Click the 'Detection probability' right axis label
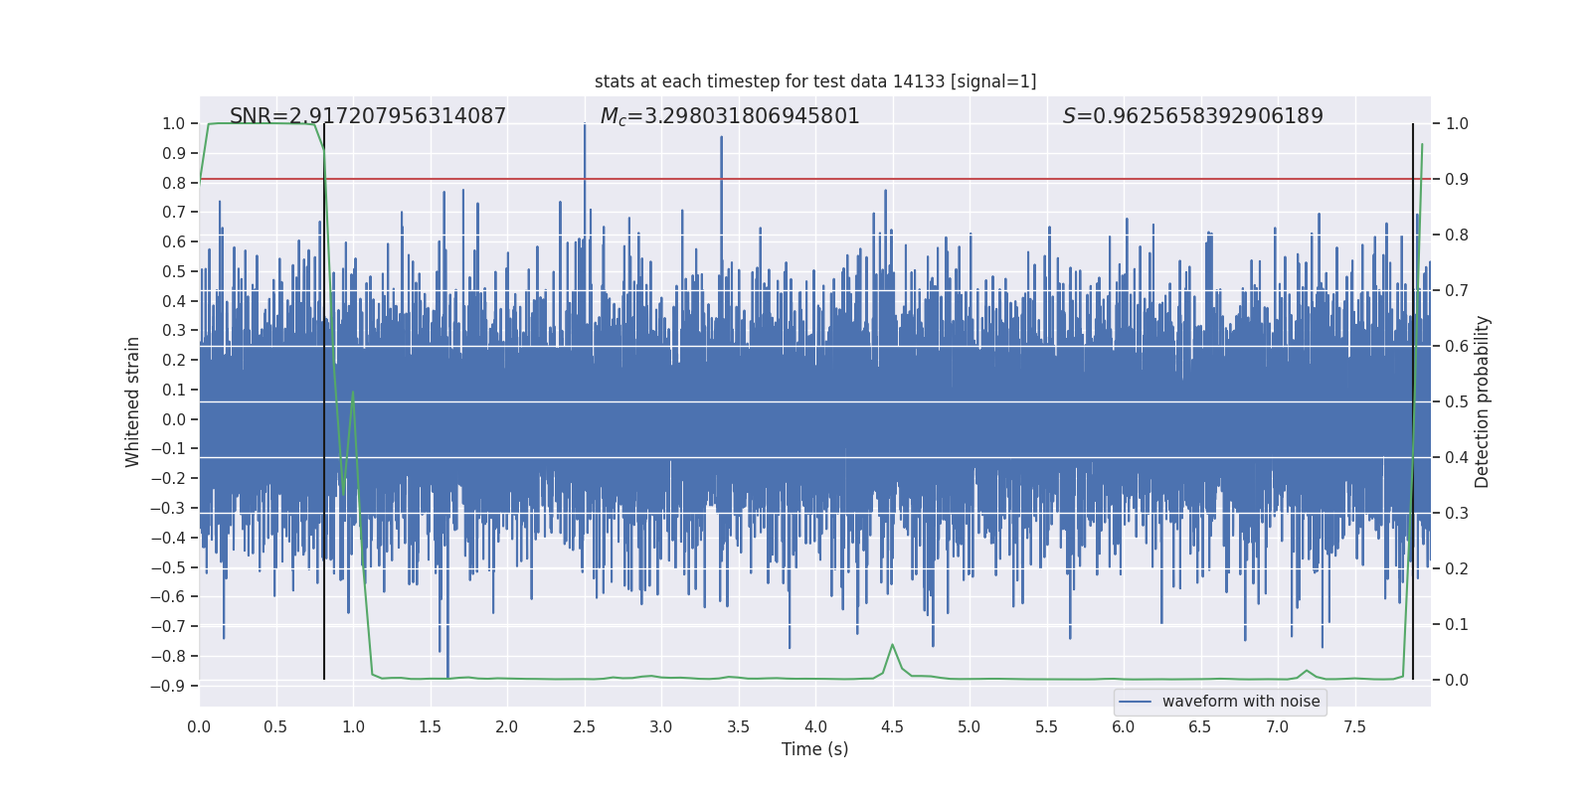This screenshot has width=1591, height=795. [x=1482, y=401]
